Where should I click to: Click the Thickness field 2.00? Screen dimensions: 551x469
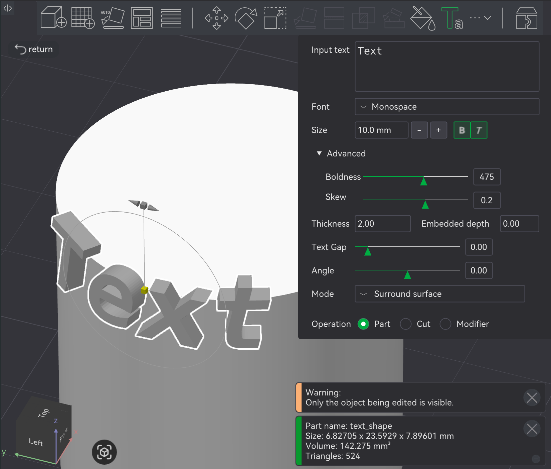point(383,224)
